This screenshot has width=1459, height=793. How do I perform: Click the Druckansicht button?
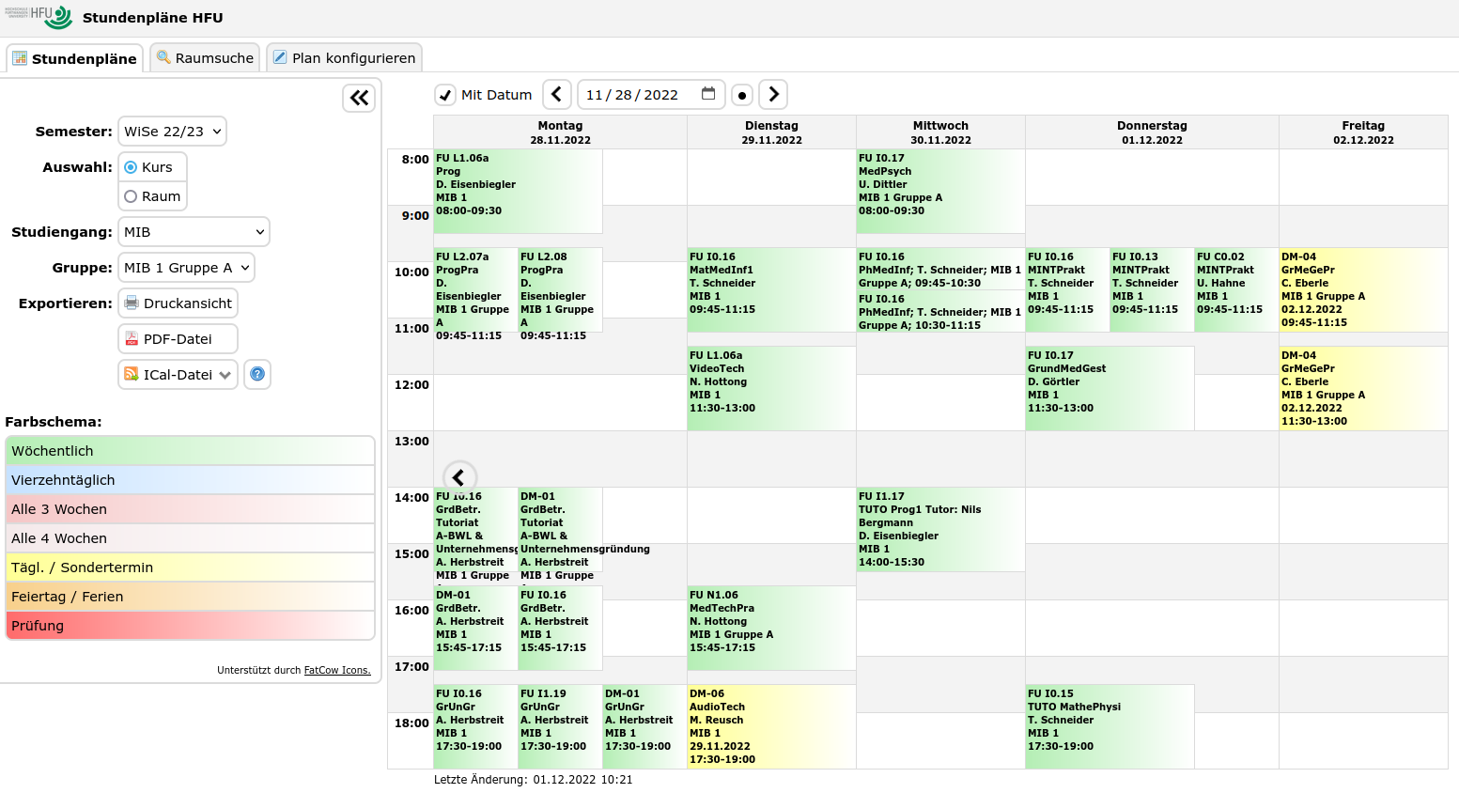point(178,303)
